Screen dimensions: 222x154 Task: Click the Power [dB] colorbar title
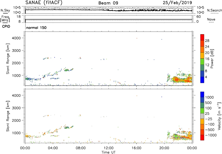pos(212,59)
